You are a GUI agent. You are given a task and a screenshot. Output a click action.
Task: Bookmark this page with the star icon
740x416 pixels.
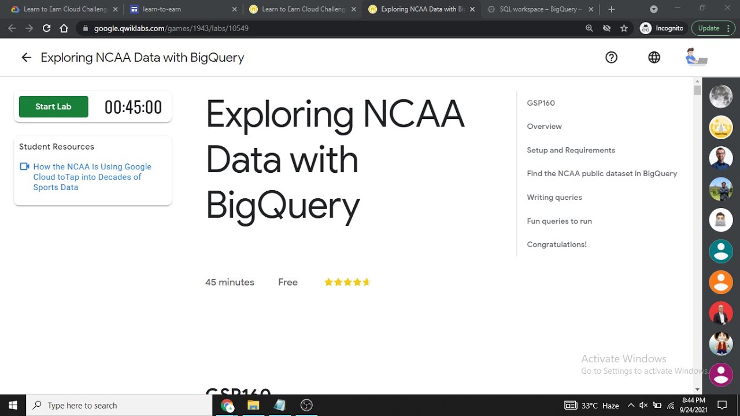624,28
